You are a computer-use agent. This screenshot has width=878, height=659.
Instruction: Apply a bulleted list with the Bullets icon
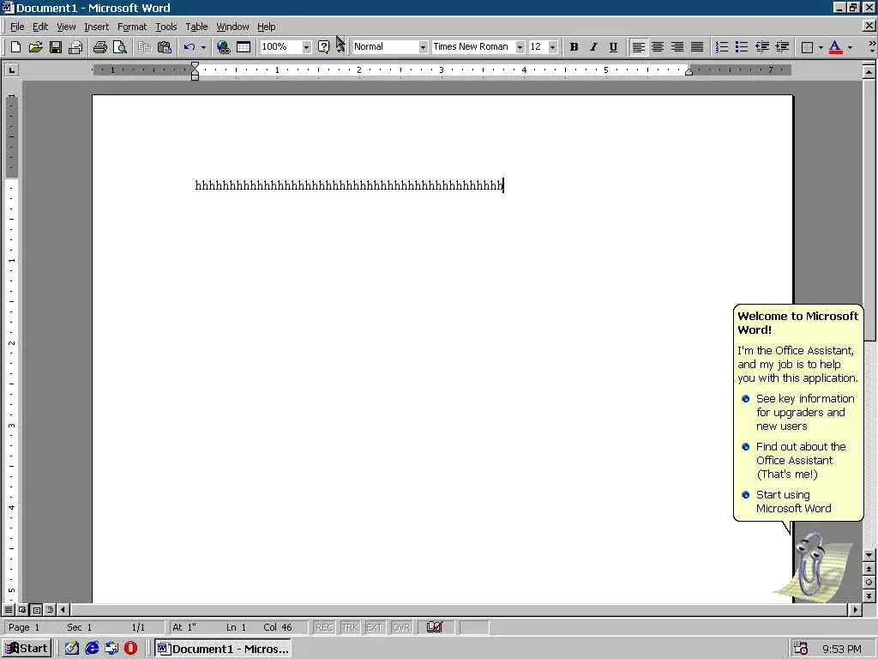tap(742, 47)
